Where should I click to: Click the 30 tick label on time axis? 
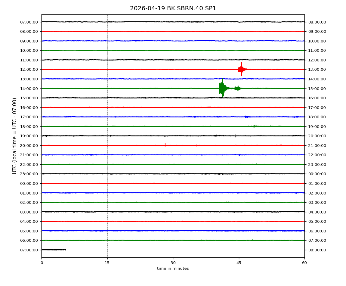pos(173,263)
